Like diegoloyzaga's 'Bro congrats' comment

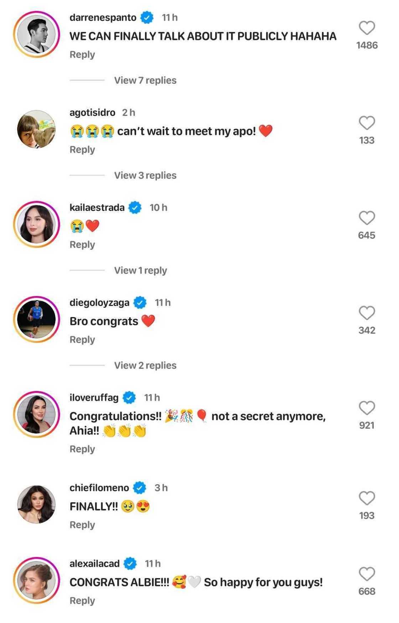(367, 313)
